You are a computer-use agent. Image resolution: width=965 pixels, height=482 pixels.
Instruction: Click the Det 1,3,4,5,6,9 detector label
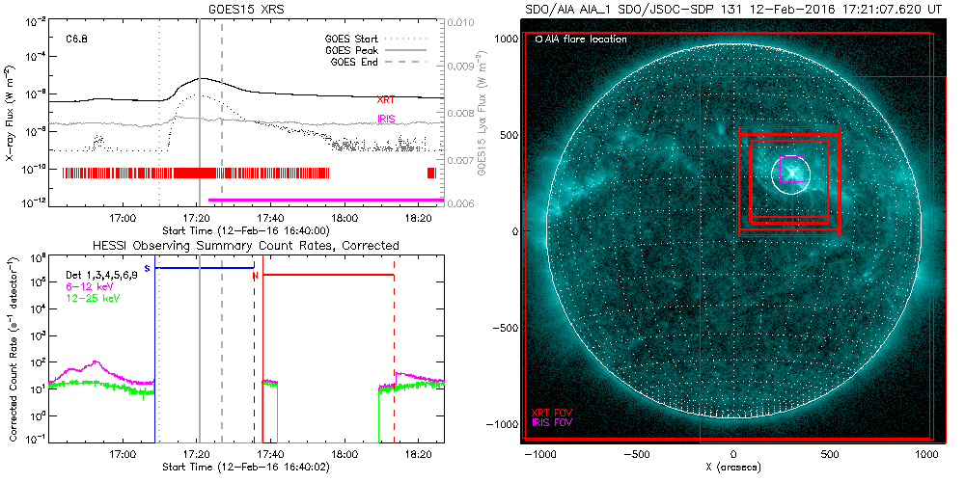click(x=107, y=276)
